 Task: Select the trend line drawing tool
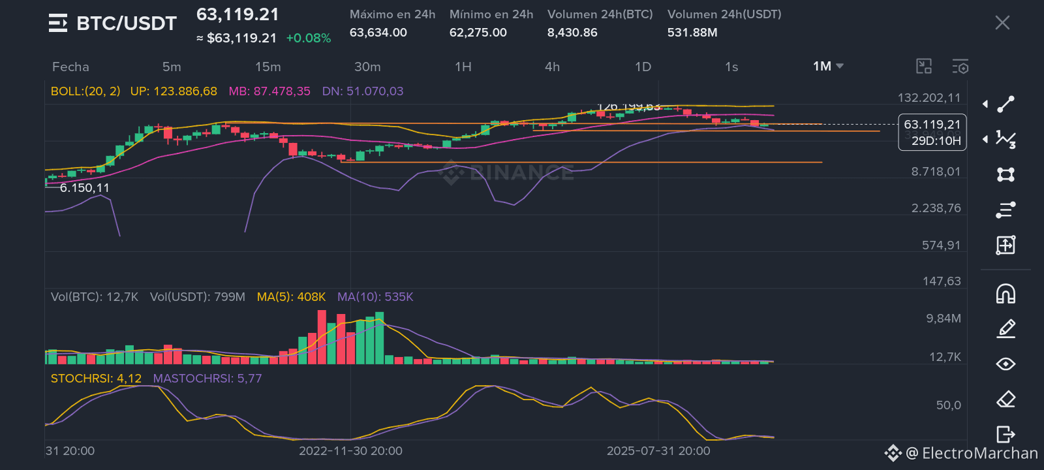[x=1006, y=104]
